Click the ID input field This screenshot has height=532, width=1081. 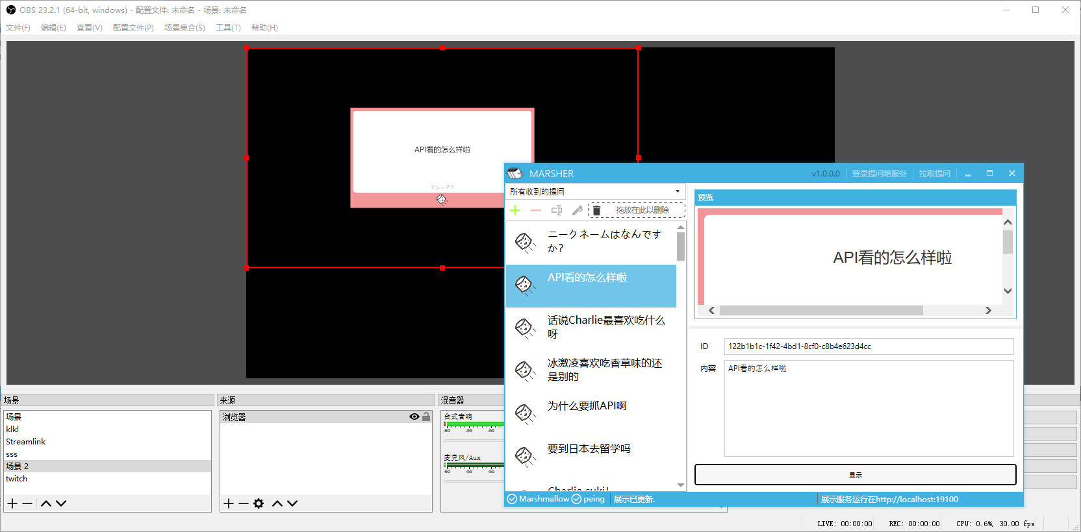(x=869, y=346)
